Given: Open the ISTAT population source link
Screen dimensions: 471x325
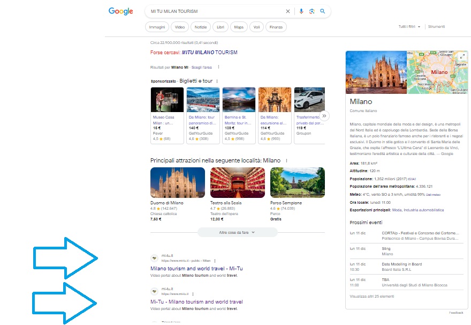Looking at the screenshot, I should click(412, 179).
